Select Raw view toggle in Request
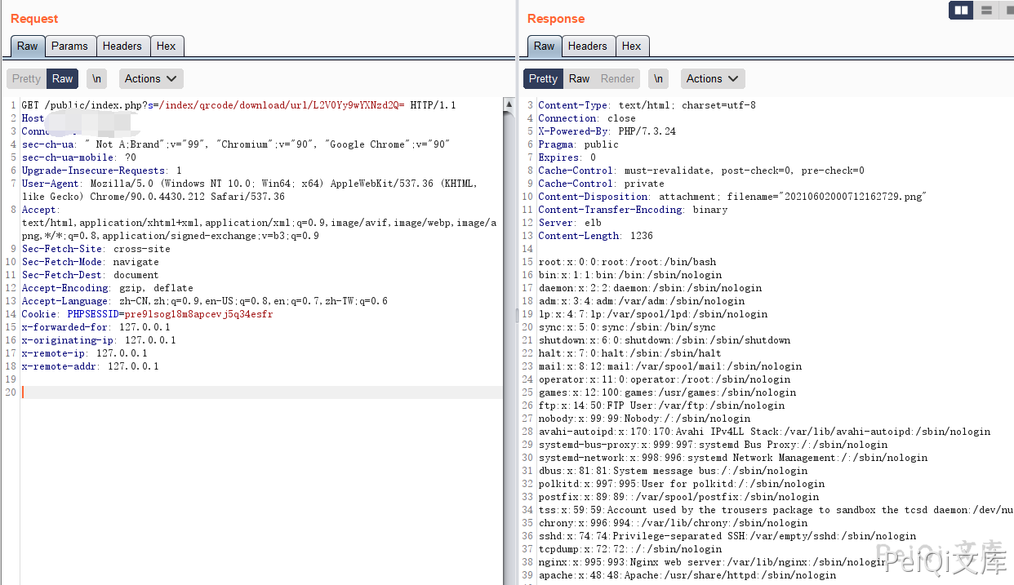This screenshot has width=1014, height=585. coord(62,79)
